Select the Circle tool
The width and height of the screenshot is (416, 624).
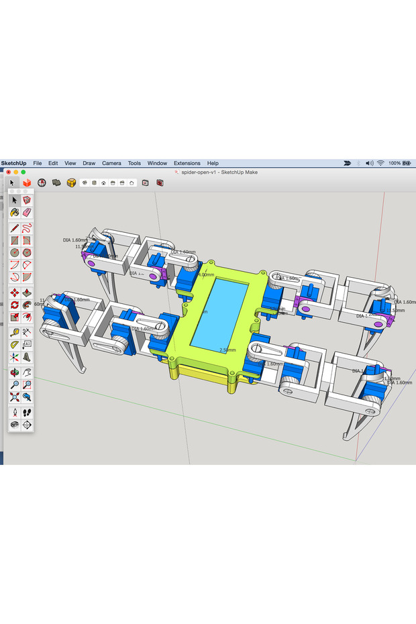coord(15,253)
